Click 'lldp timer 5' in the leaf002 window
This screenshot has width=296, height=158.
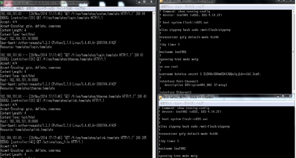click(x=169, y=141)
